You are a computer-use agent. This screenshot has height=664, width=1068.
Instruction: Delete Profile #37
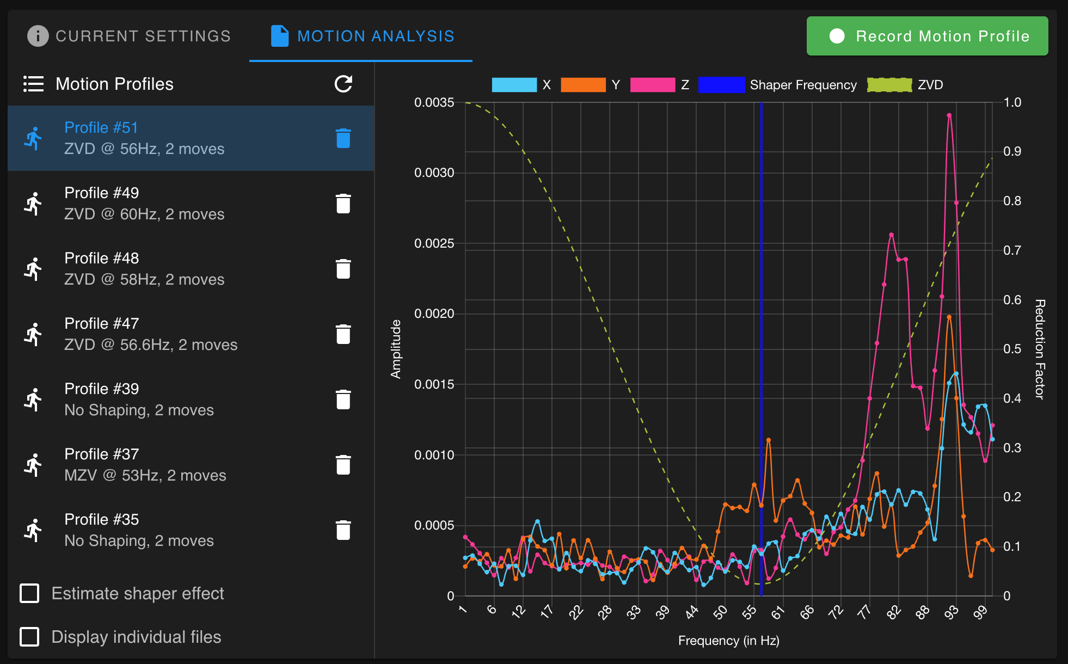(343, 465)
